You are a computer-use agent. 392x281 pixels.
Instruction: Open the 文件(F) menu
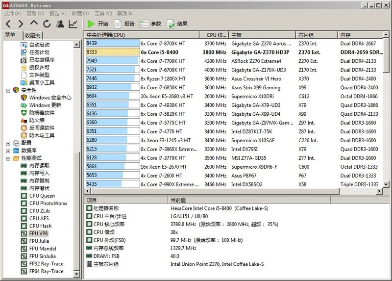coord(13,14)
